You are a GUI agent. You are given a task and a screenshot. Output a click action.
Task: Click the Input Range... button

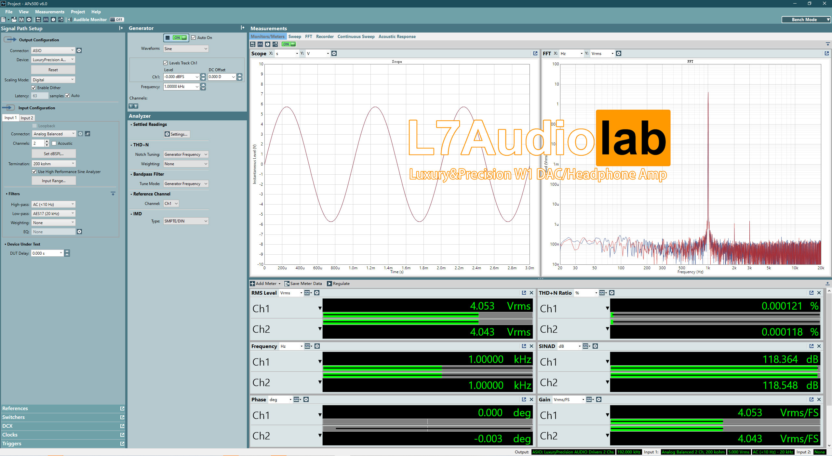point(54,181)
